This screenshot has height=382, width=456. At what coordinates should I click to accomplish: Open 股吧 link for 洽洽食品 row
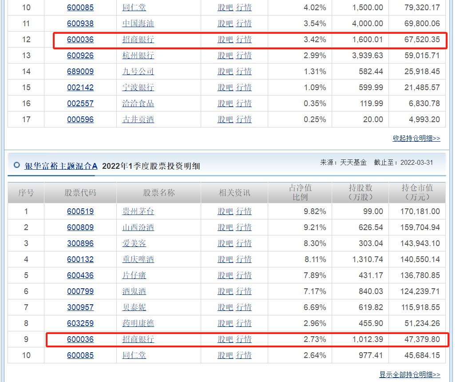coord(226,103)
